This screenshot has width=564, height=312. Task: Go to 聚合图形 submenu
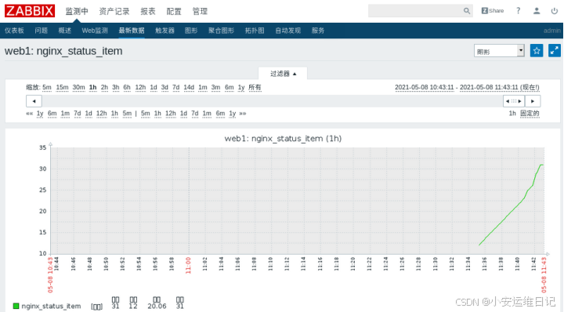click(221, 31)
